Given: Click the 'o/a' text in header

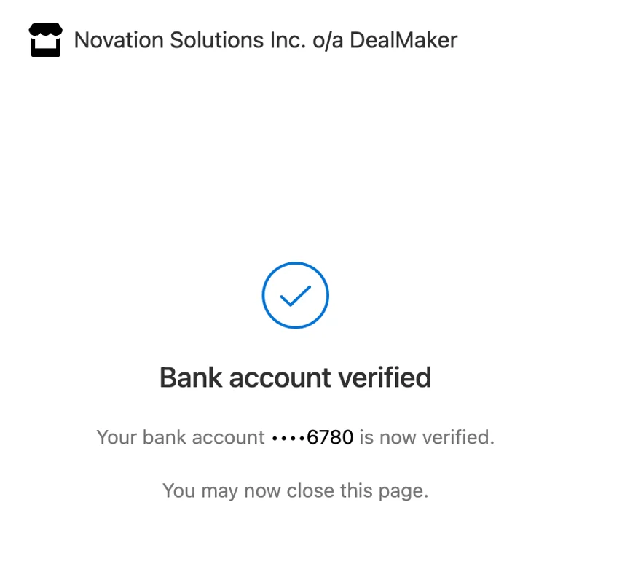Looking at the screenshot, I should [x=327, y=40].
